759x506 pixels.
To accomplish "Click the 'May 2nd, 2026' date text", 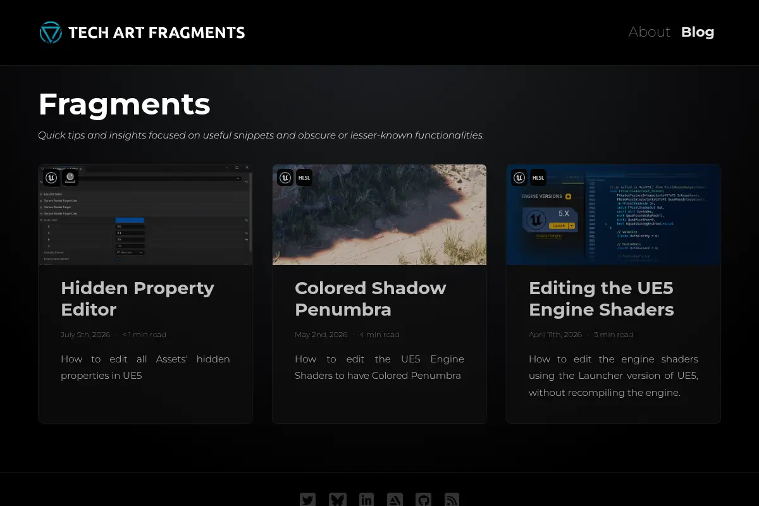I will click(x=321, y=335).
